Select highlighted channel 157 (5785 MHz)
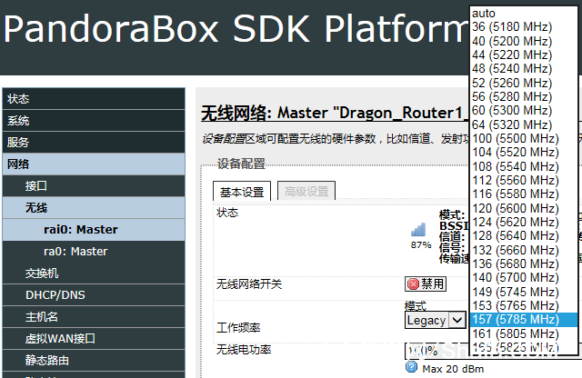 (x=524, y=319)
